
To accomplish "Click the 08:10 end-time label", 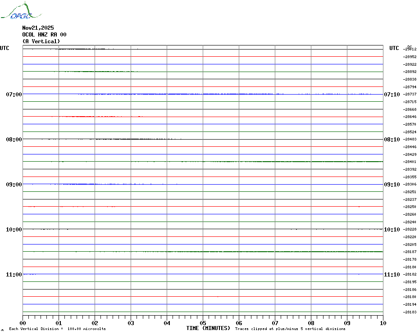I will tap(392, 140).
